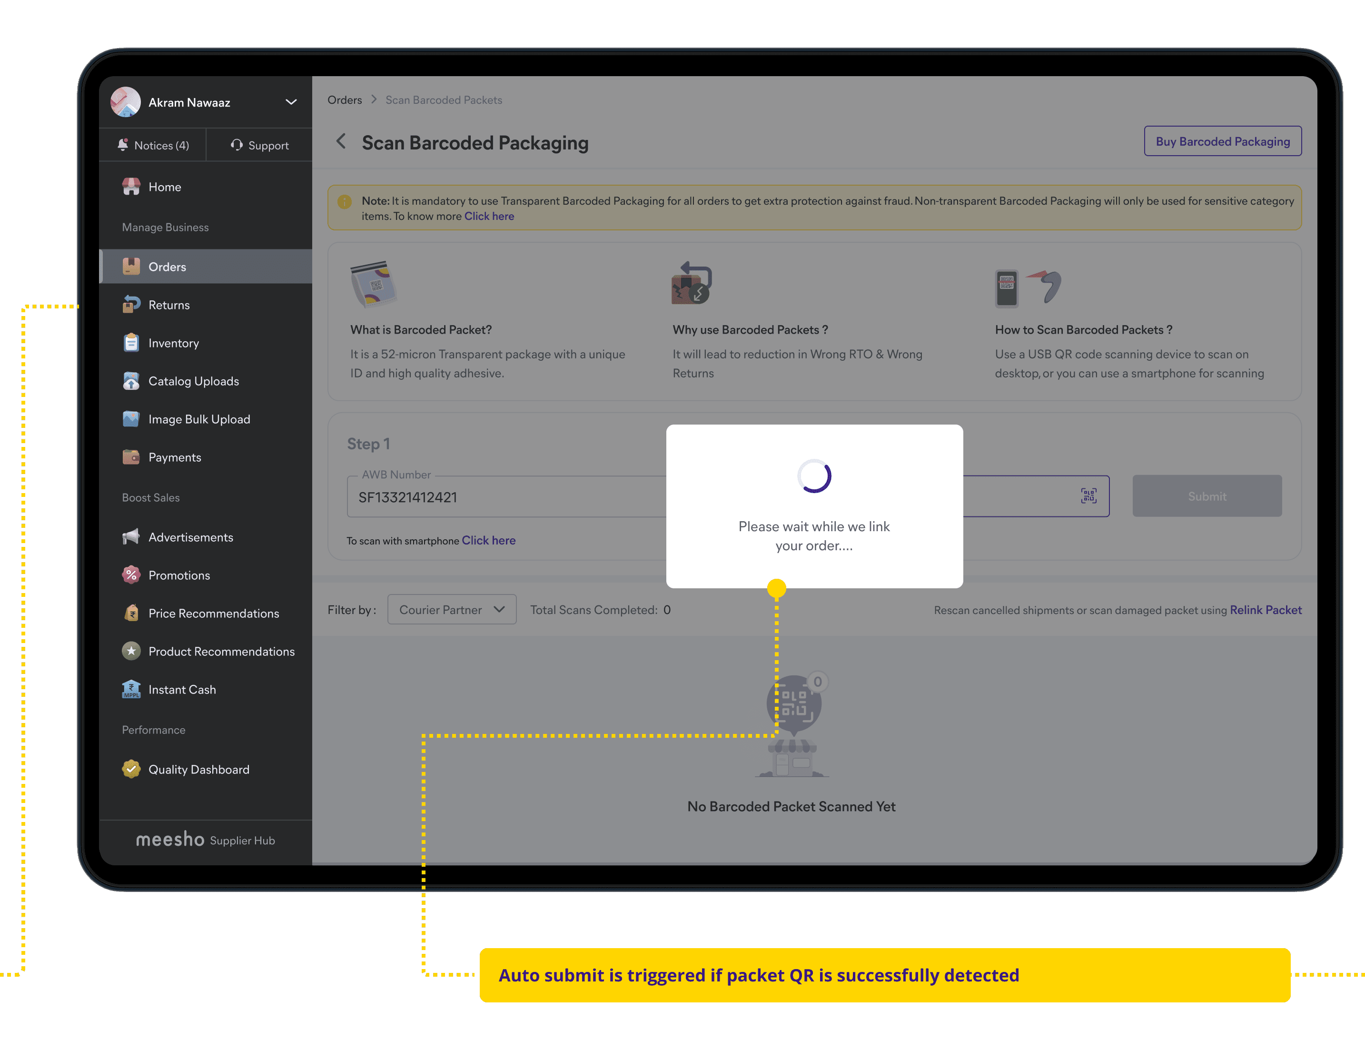The width and height of the screenshot is (1365, 1050).
Task: Click the Advertisements megaphone icon
Action: pyautogui.click(x=130, y=537)
